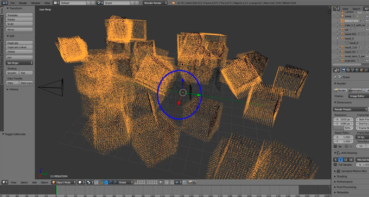Select the Render properties tab icon

coord(344,70)
